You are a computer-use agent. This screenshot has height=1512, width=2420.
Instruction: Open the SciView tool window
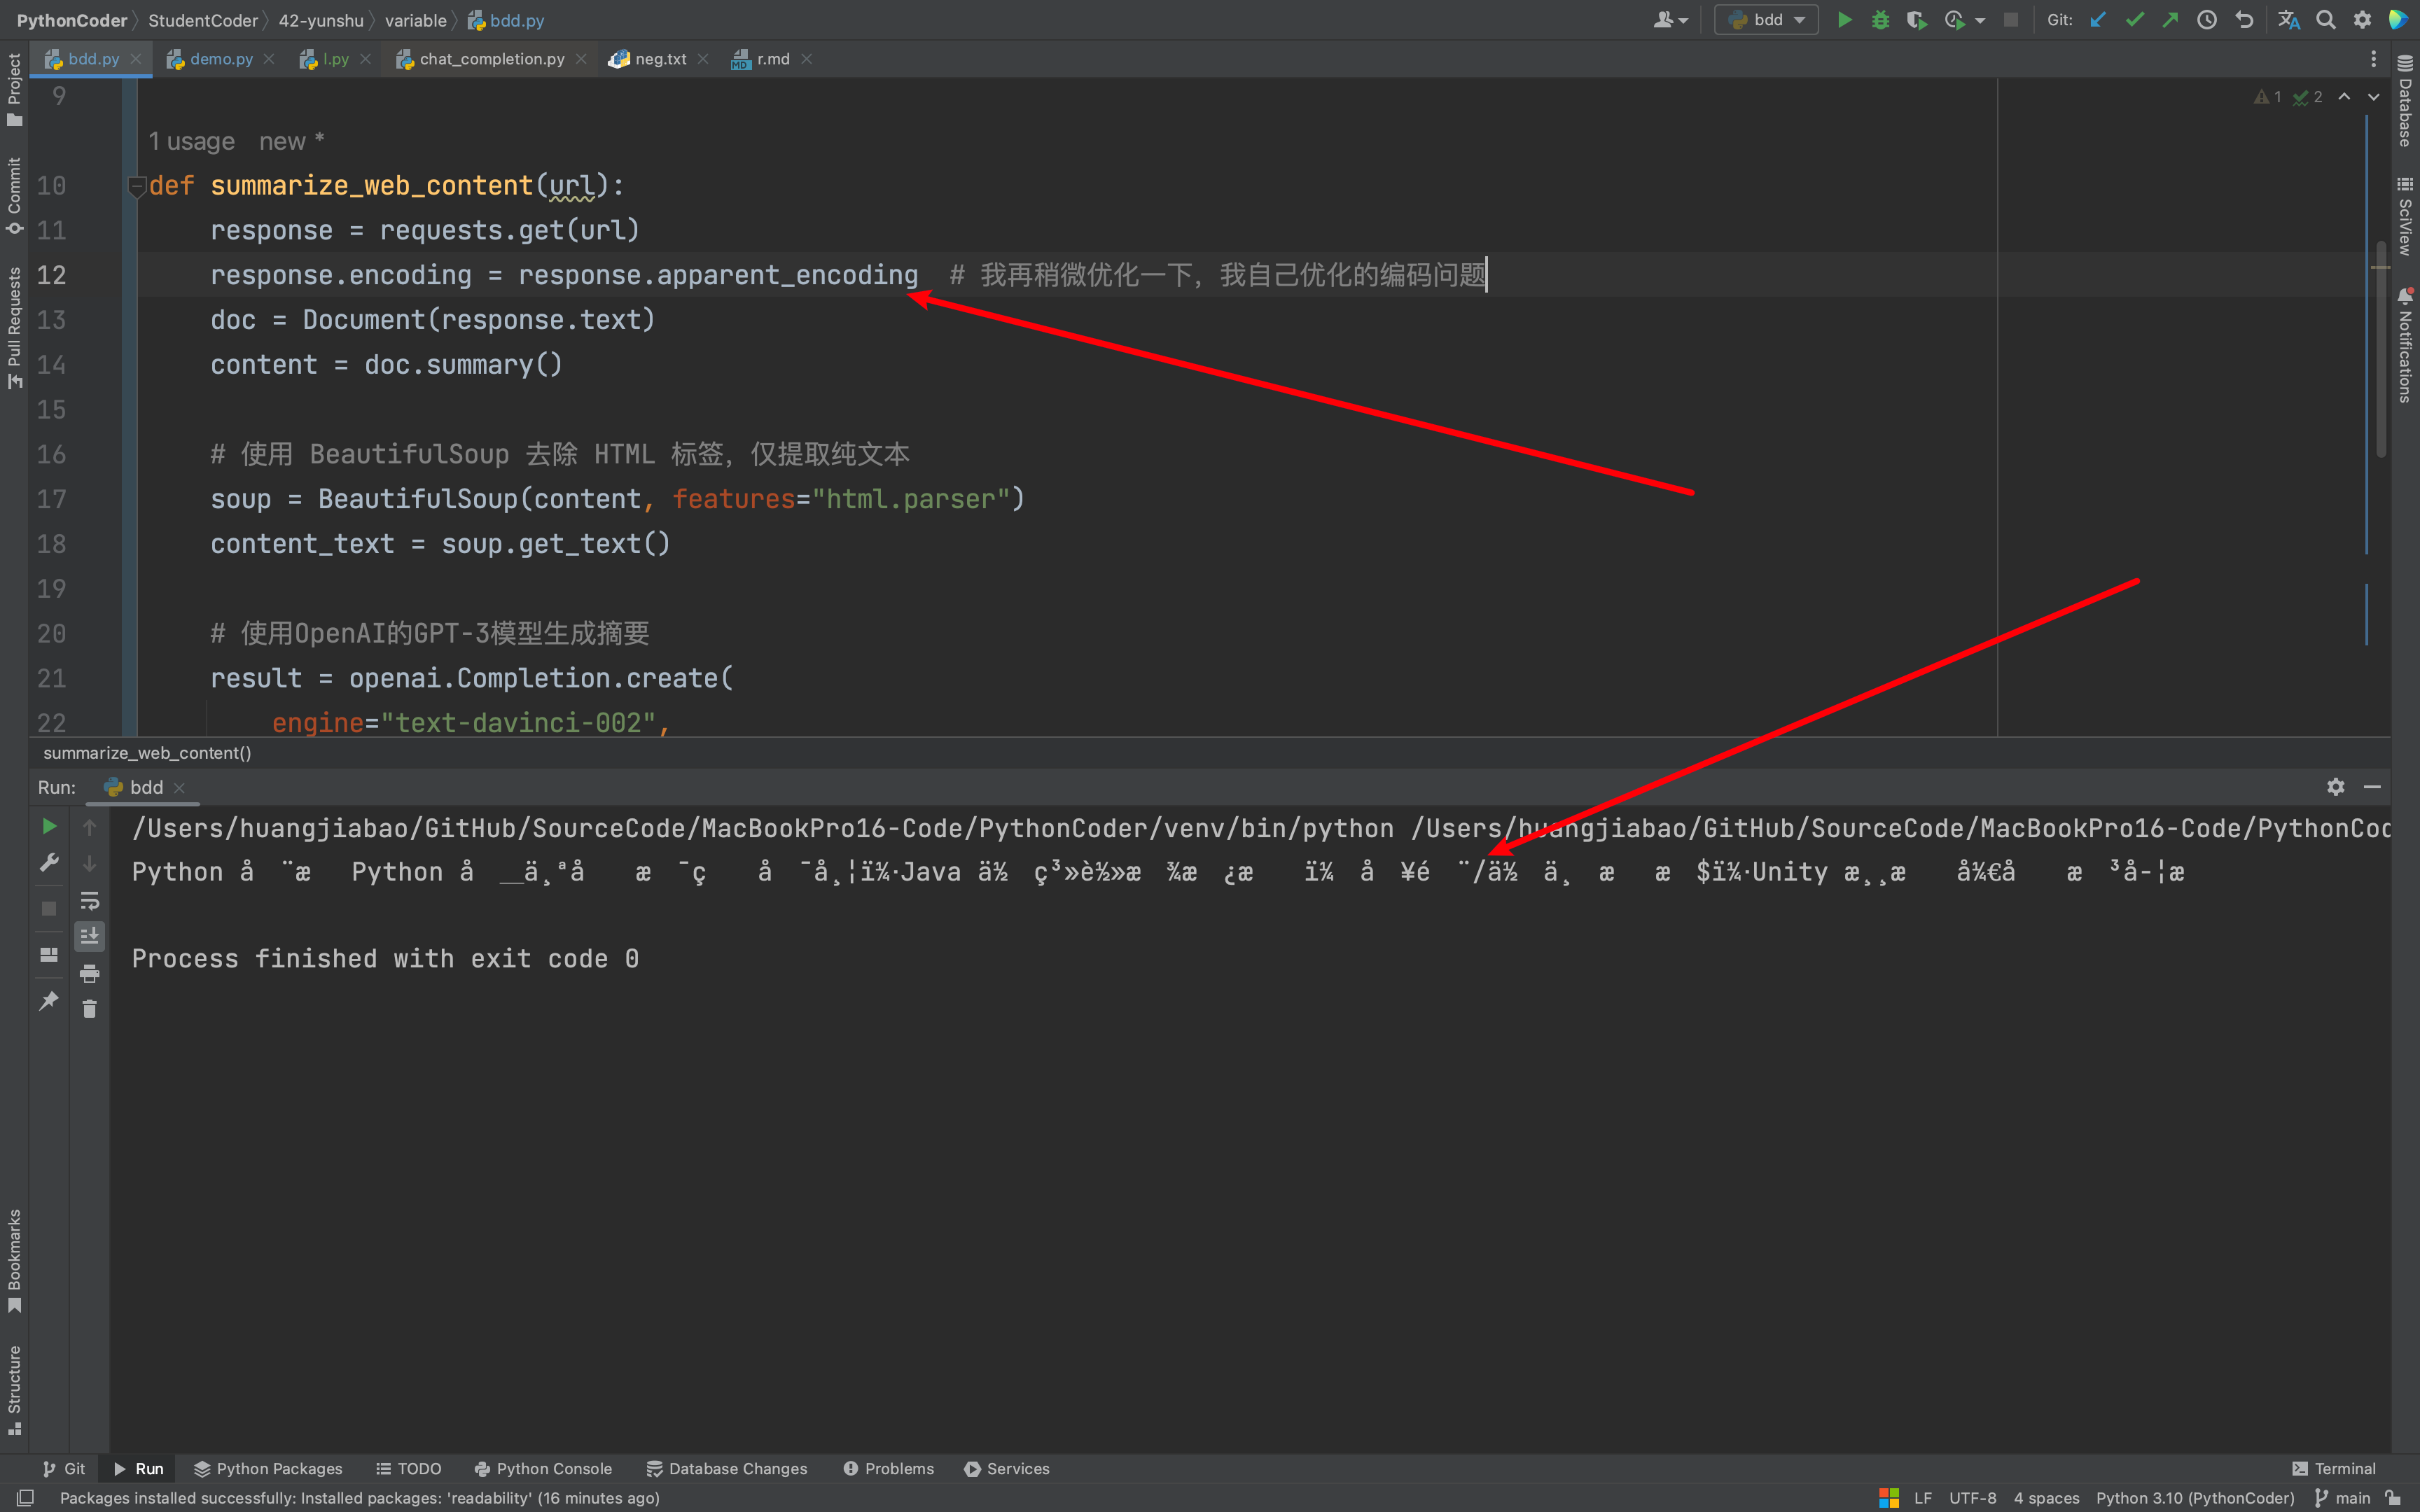pos(2405,216)
